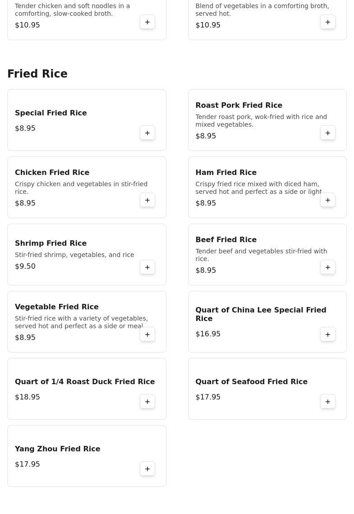Add Quart of Seafood Fried Rice
The width and height of the screenshot is (354, 514).
point(328,402)
